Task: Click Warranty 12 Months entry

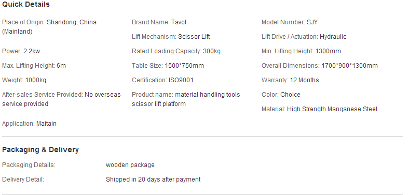Action: (x=290, y=80)
